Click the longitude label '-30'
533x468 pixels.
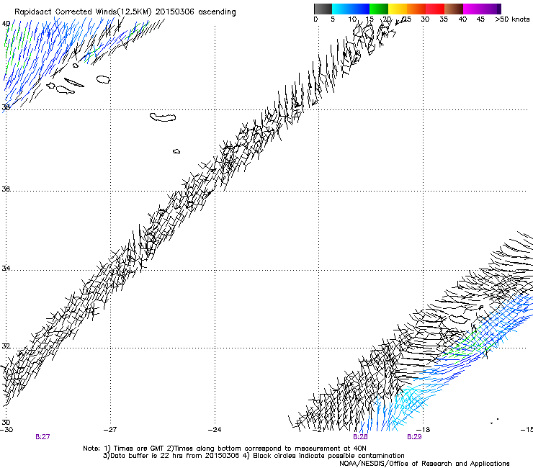6,430
